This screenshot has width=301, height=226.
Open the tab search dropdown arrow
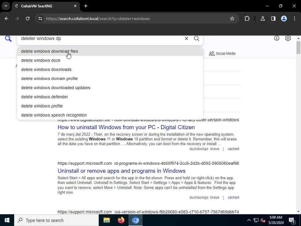click(x=6, y=6)
